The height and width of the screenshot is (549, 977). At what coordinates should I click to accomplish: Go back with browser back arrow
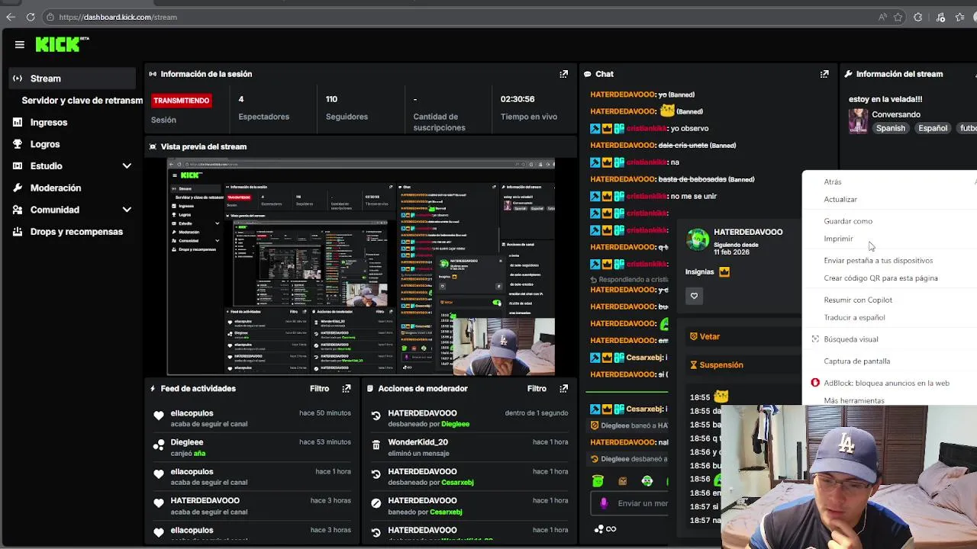[x=11, y=17]
